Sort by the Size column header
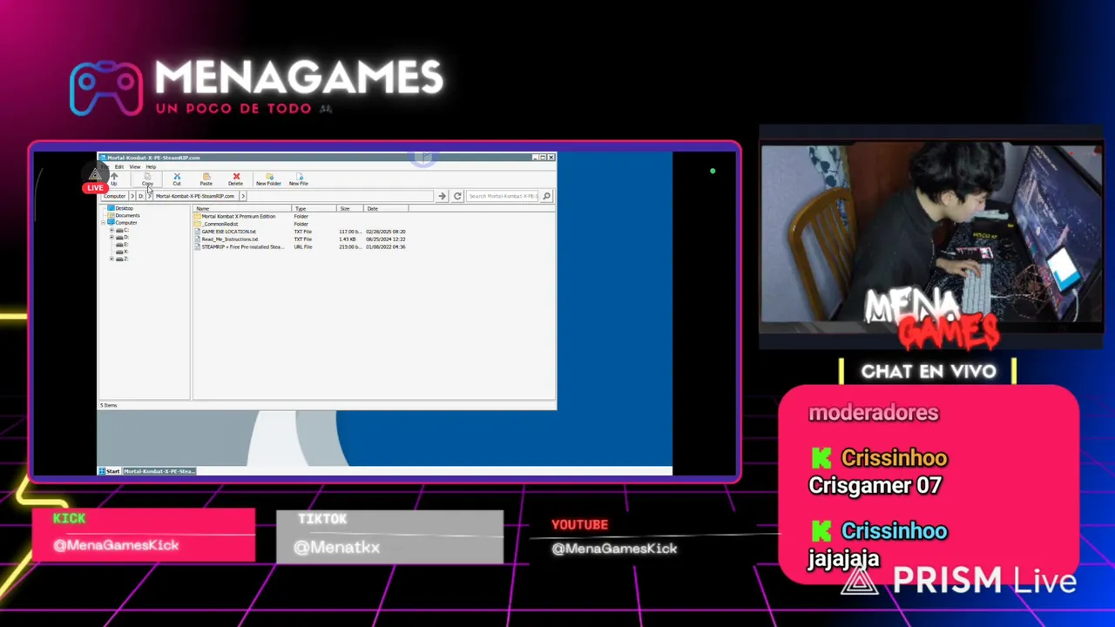 click(350, 209)
